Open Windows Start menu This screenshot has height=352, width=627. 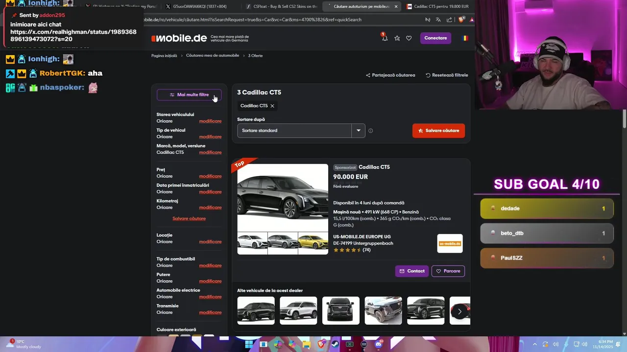[x=249, y=344]
